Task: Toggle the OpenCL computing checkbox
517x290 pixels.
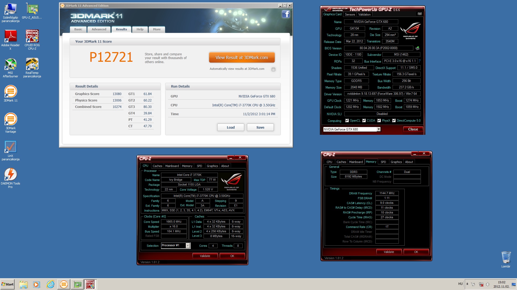Action: (347, 121)
